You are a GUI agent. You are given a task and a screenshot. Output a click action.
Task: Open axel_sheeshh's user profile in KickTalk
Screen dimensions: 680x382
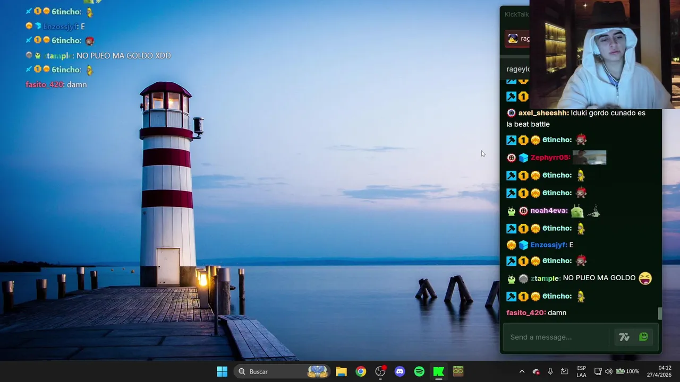pyautogui.click(x=543, y=113)
